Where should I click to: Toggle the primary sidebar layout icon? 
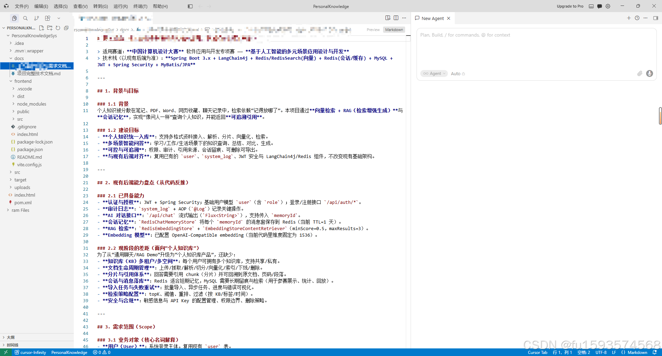(x=190, y=6)
